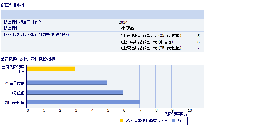Screen dimensions: 263x127
Task: Click the 同业中等风险预警评分(中位值) row
Action: tap(160, 42)
